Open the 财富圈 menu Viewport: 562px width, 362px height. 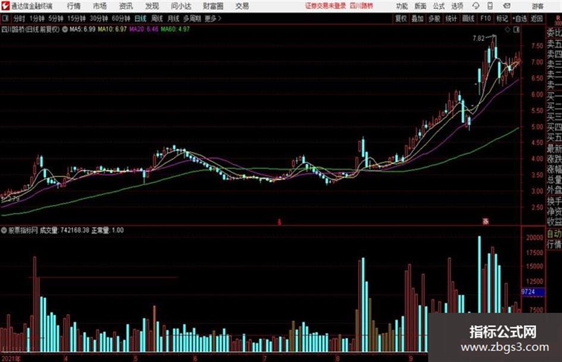click(x=213, y=6)
